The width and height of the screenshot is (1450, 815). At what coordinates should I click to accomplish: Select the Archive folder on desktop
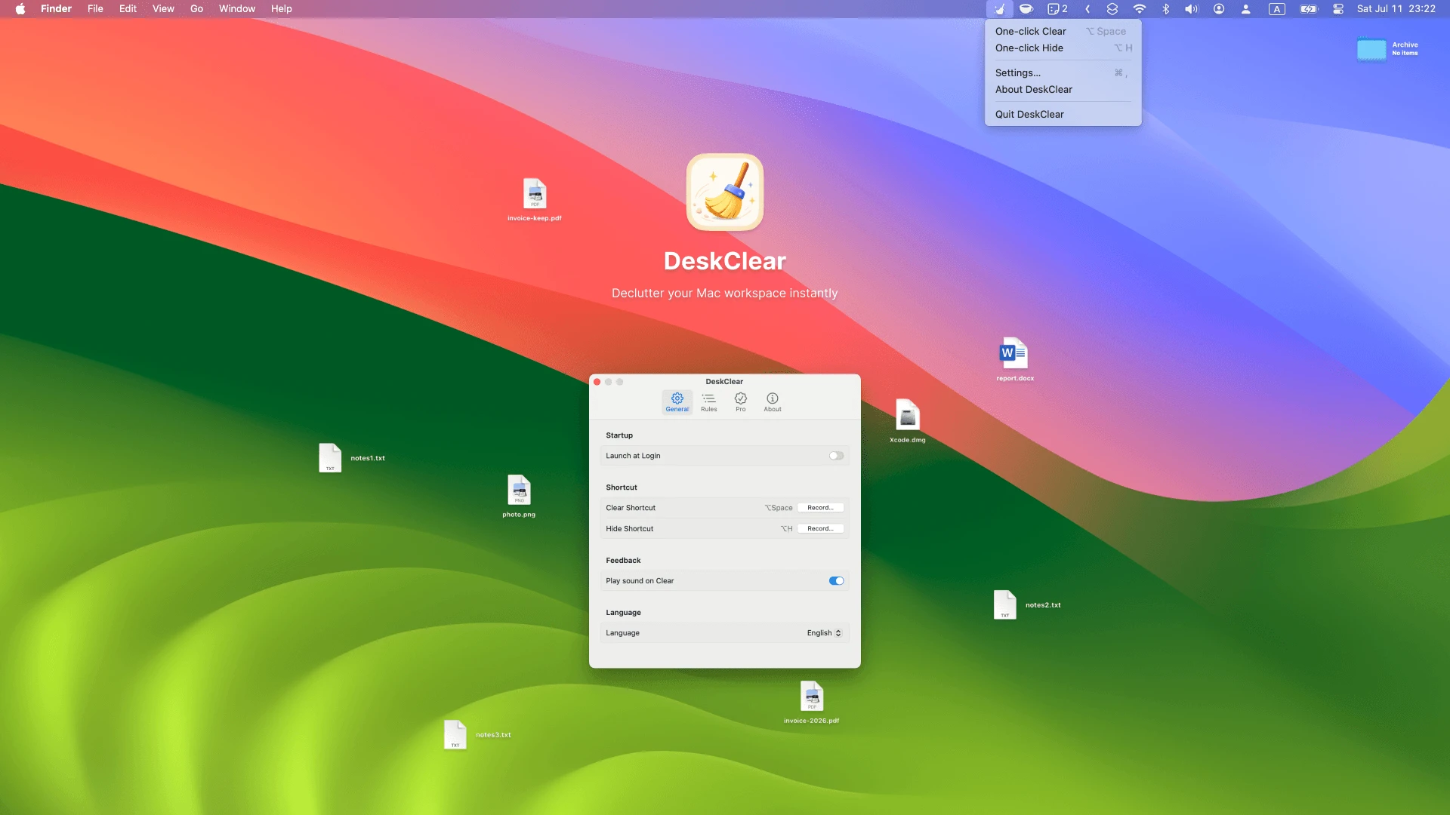(1371, 50)
